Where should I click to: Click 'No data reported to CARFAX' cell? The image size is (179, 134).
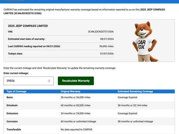76,130
